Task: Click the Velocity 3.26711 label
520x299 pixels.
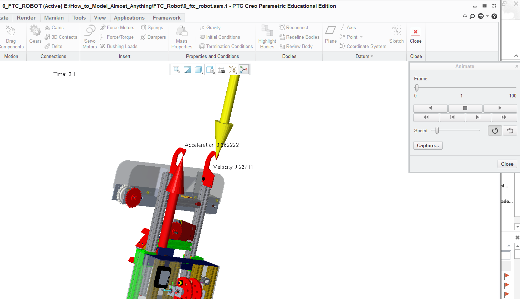Action: pyautogui.click(x=233, y=167)
